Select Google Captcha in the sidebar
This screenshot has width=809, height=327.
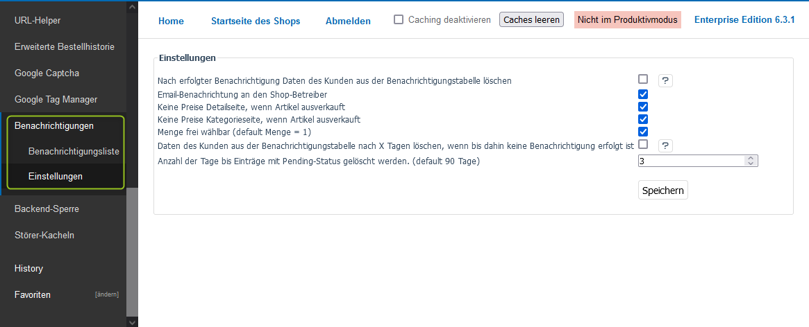click(47, 73)
